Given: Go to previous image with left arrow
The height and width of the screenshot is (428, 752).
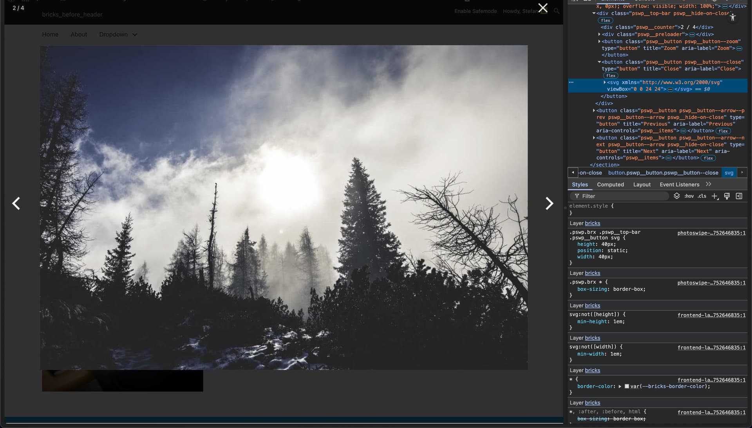Looking at the screenshot, I should pos(16,203).
